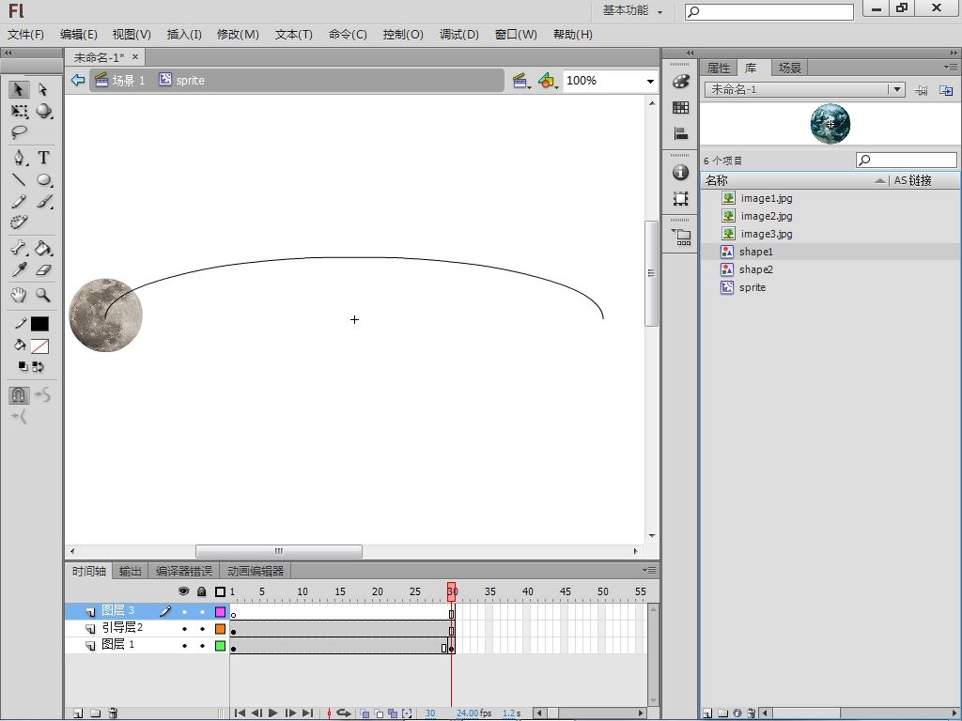
Task: Pick the Eraser tool
Action: pos(43,270)
